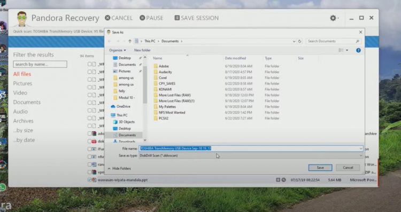
Task: Click the Cancel button in Save As
Action: pos(348,168)
